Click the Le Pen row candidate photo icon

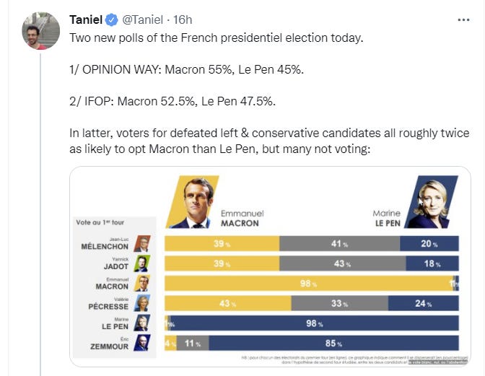pos(143,323)
